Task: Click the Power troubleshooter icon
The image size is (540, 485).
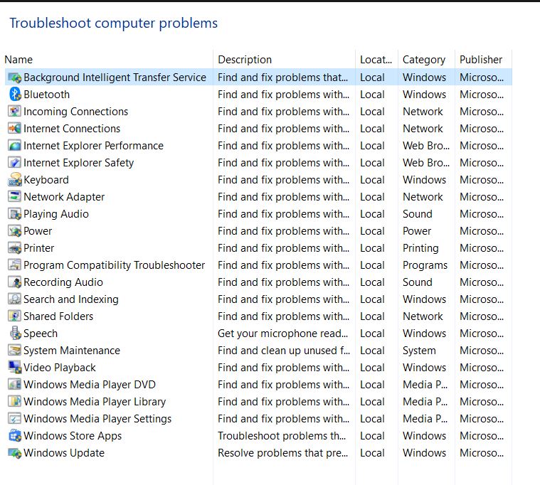Action: click(14, 231)
